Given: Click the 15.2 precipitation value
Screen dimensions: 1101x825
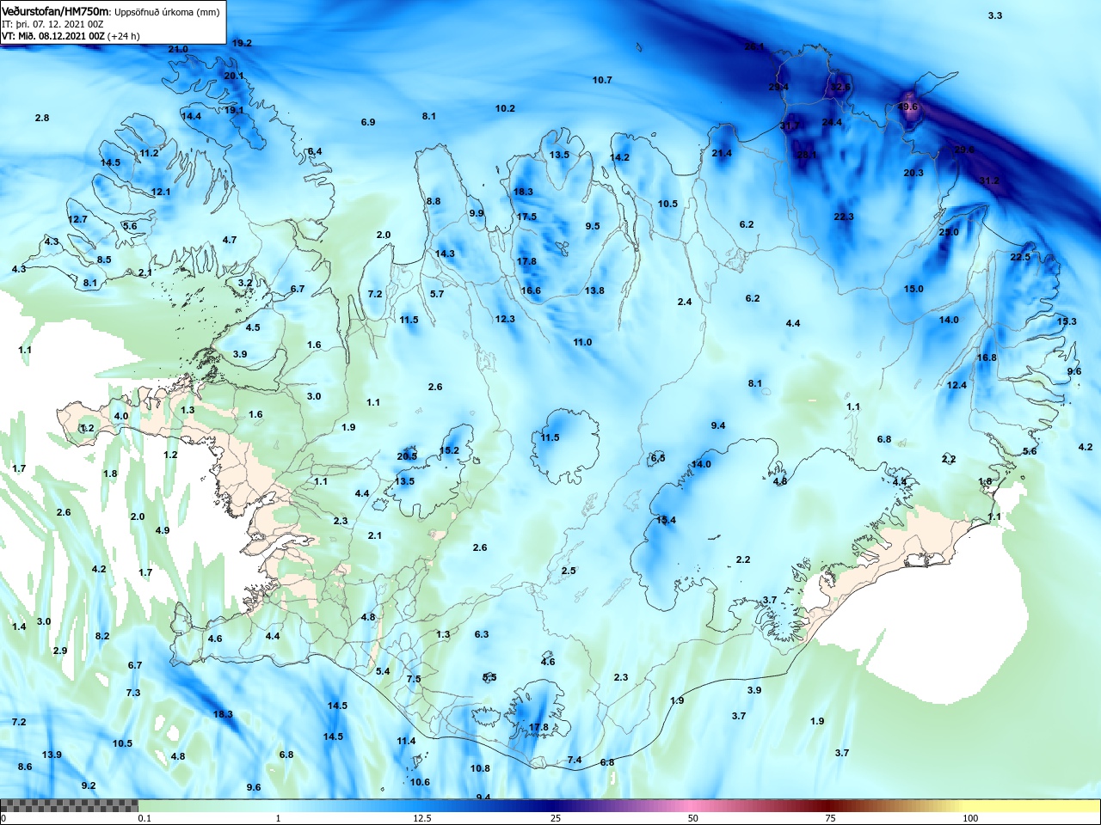Looking at the screenshot, I should pyautogui.click(x=449, y=450).
